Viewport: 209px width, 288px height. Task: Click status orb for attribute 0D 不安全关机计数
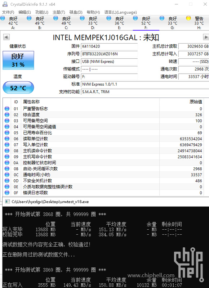coord(7,181)
